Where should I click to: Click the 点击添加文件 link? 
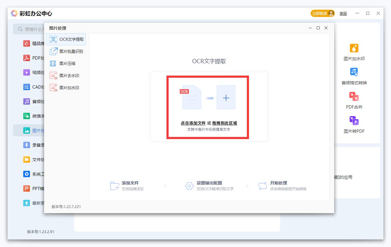[193, 123]
